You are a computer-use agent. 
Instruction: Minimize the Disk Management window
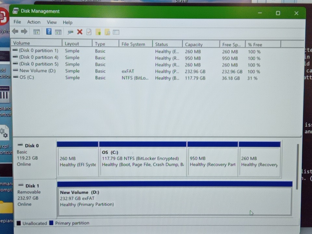coord(260,13)
